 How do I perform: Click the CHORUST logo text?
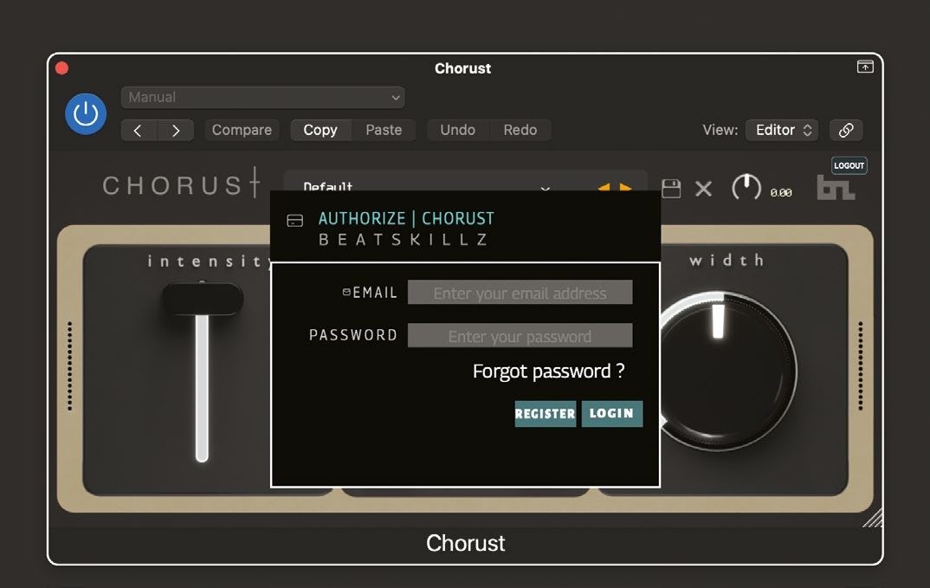click(x=181, y=184)
